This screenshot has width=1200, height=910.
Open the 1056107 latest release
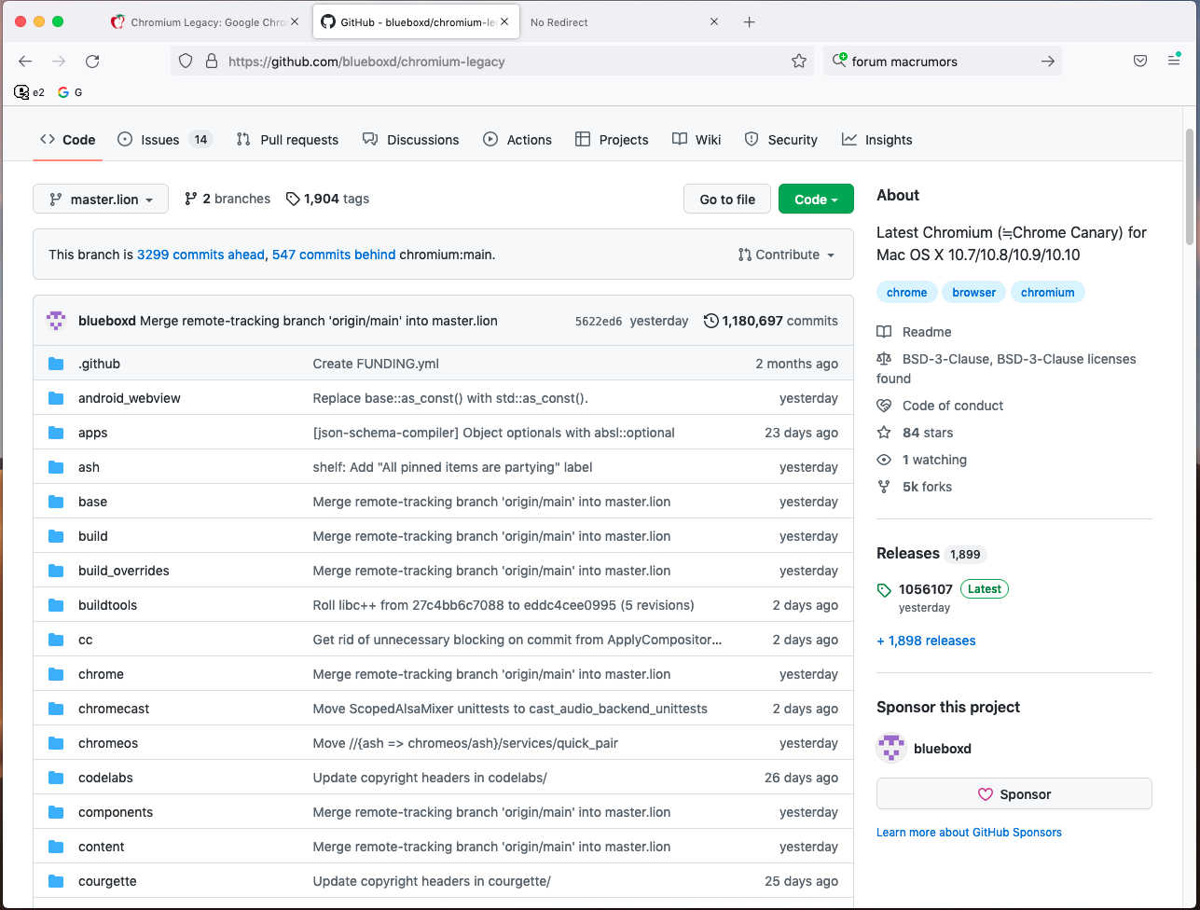pos(926,589)
